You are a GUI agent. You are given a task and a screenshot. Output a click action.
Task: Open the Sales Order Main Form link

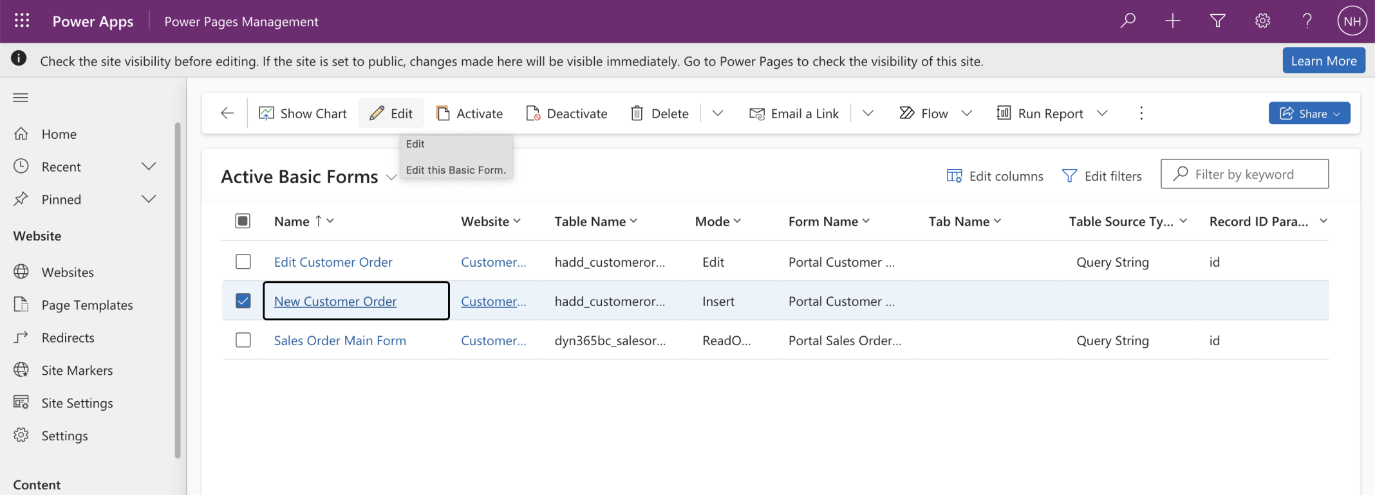[340, 341]
